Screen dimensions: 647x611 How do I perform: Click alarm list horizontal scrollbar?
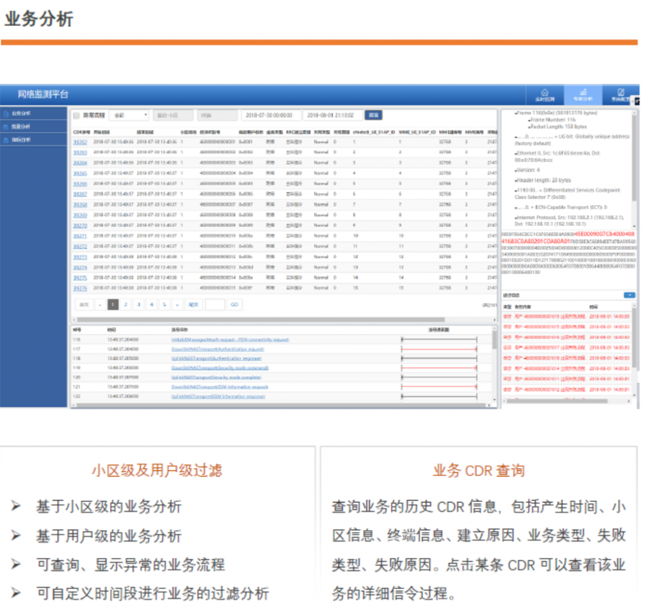(x=557, y=401)
